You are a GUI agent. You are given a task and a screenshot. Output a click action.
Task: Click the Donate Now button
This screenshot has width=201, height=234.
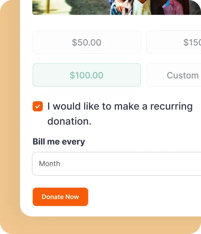[x=60, y=197]
